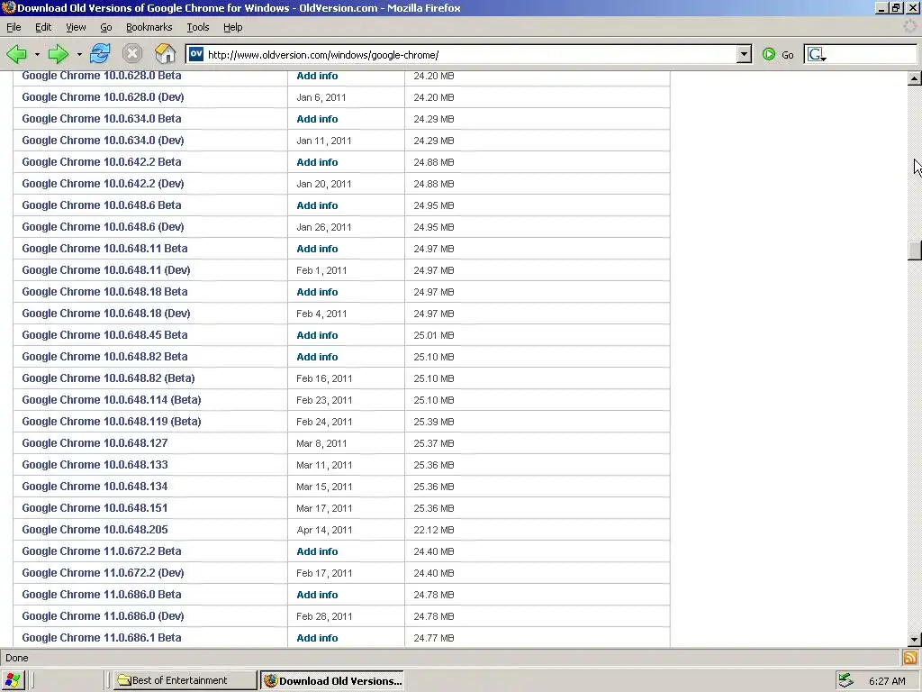922x692 pixels.
Task: Open the View menu
Action: (x=76, y=27)
